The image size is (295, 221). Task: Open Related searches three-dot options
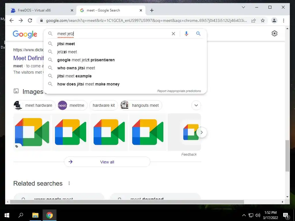coord(69,183)
